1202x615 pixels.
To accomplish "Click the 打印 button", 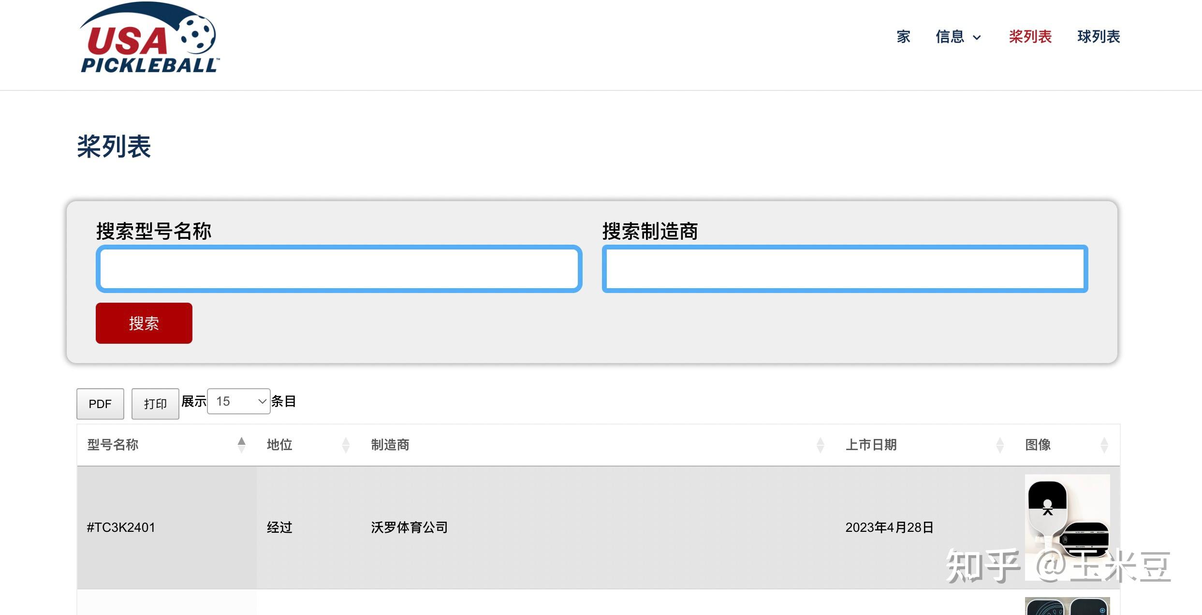I will (x=155, y=404).
